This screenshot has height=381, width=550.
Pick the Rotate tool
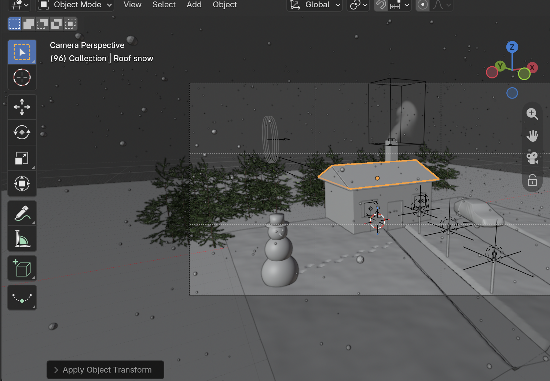(x=22, y=132)
